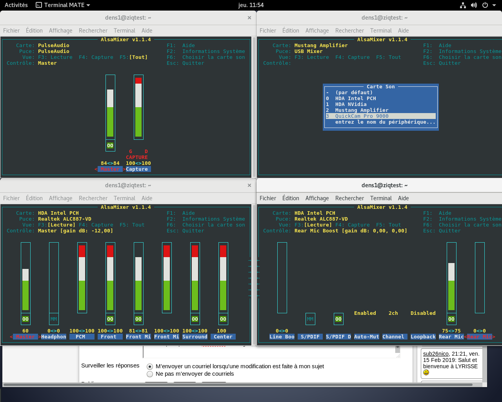The width and height of the screenshot is (502, 402).
Task: Close the PulseAudio terminal window
Action: (249, 18)
